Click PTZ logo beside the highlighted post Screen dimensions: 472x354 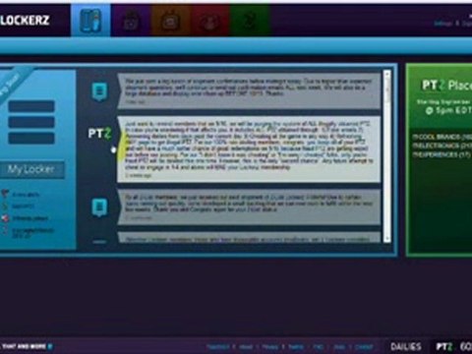(x=99, y=134)
